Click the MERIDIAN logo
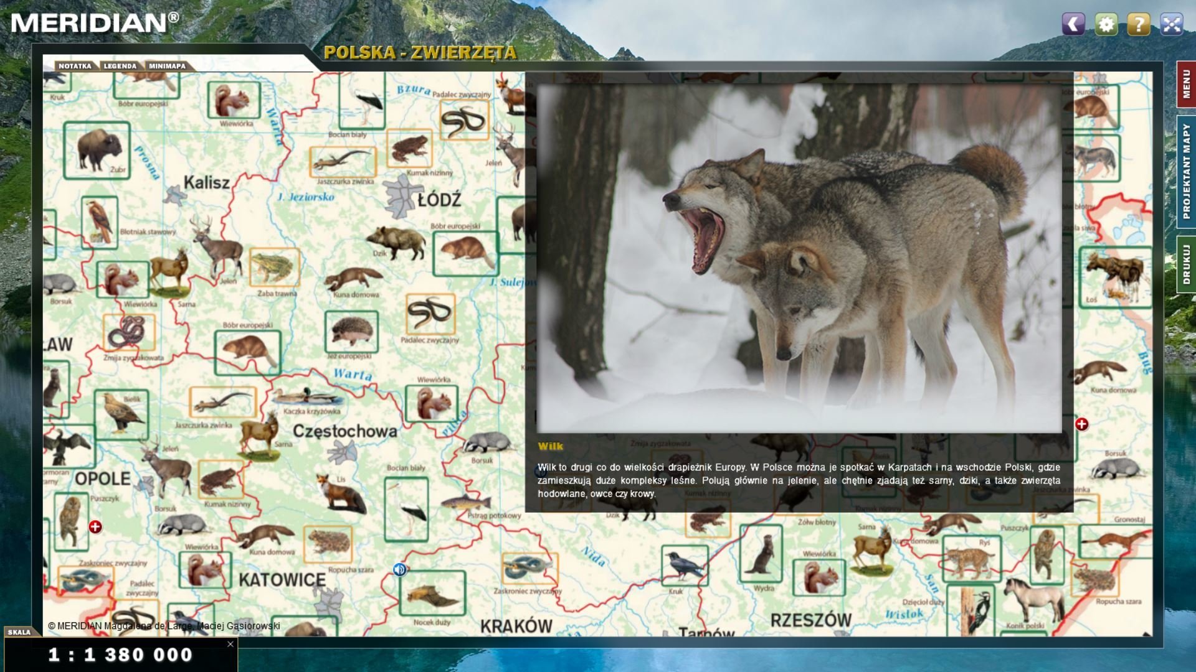Screen dimensions: 1196x672 pyautogui.click(x=95, y=22)
